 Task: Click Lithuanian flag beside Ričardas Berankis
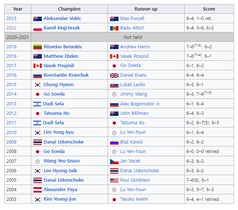click(37, 47)
